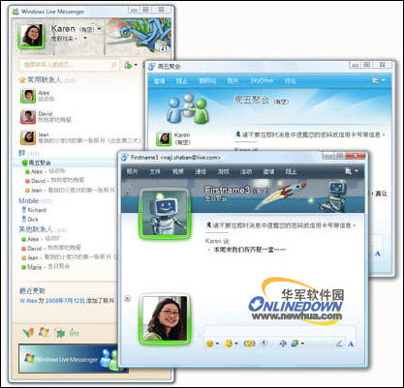Click 照片 in Firstname3 chat toolbar
The height and width of the screenshot is (388, 404).
pyautogui.click(x=133, y=172)
